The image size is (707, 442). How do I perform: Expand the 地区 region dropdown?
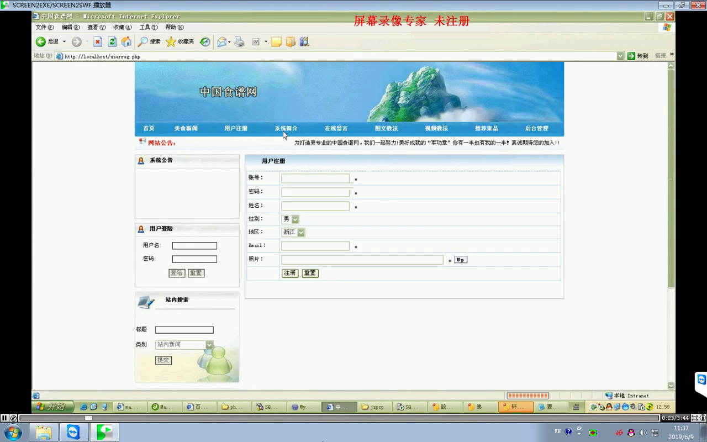coord(301,233)
